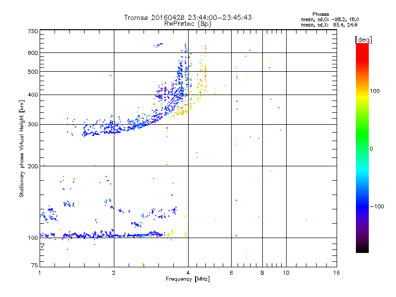Click the x-axis tick label '1'
The image size is (396, 297).
(40, 273)
